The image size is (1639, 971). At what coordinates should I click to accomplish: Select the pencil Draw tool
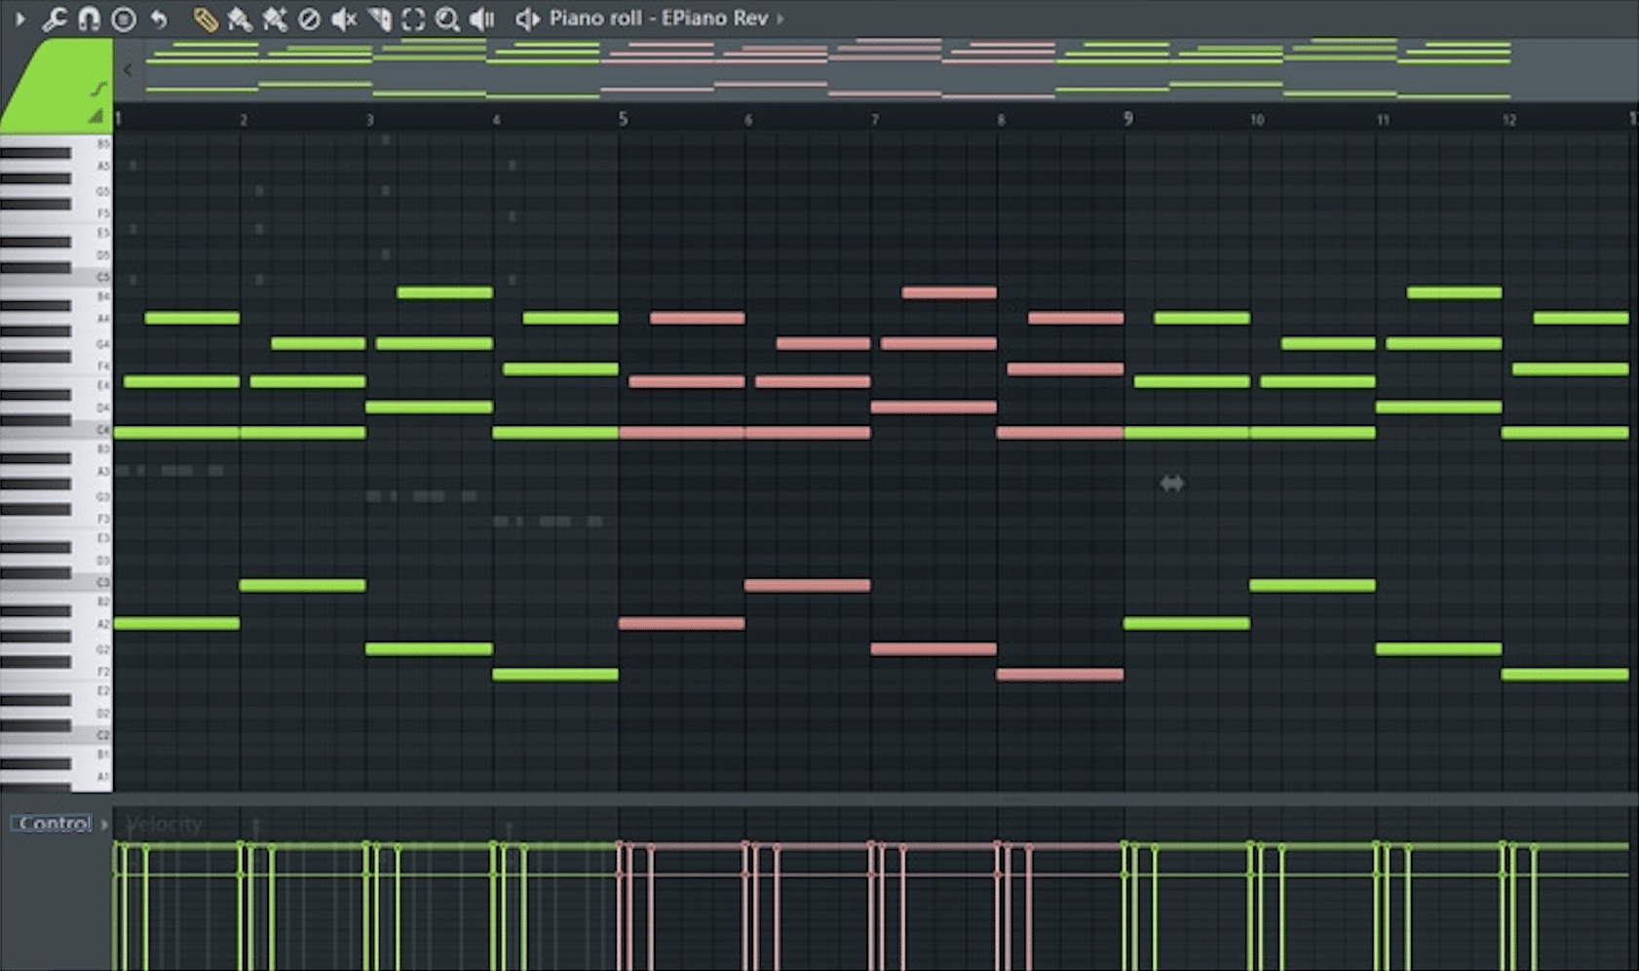point(206,19)
